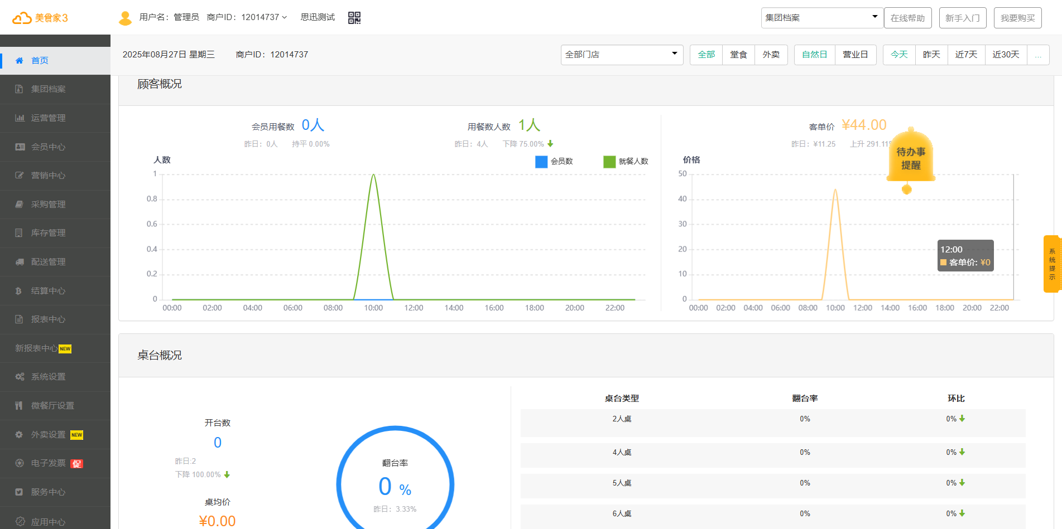Click the 我要购买 button

click(x=1017, y=18)
